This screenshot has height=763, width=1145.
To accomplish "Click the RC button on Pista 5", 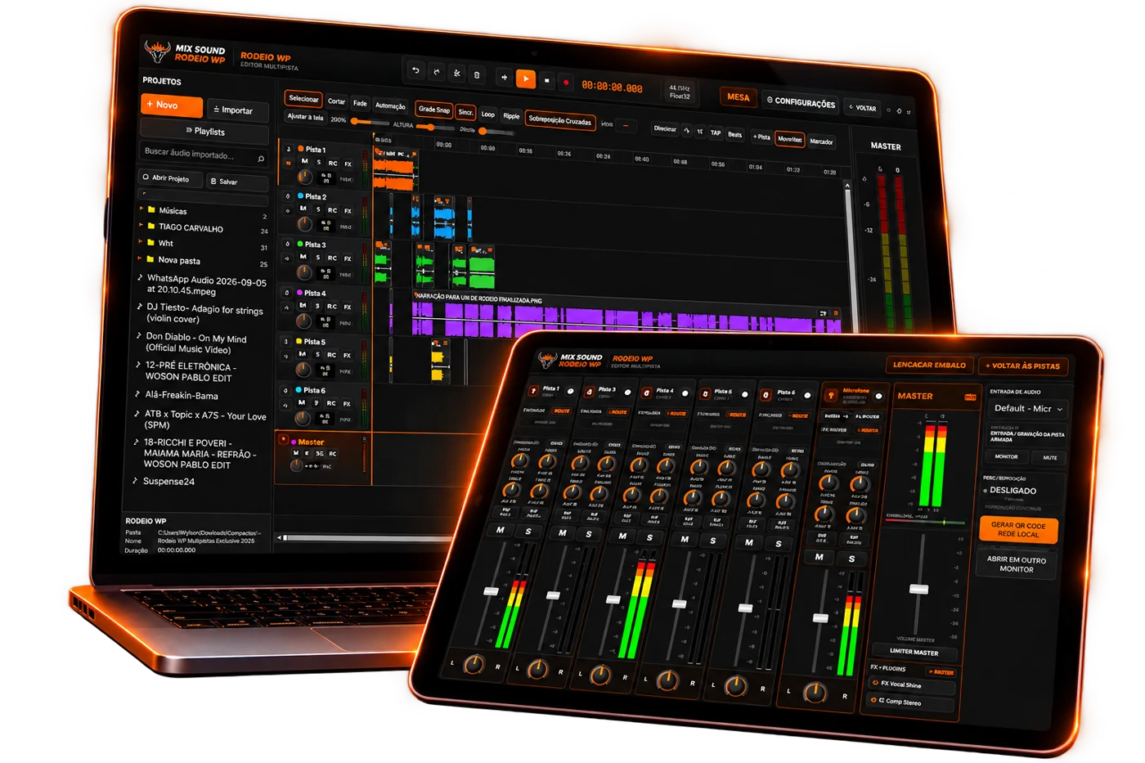I will point(331,355).
